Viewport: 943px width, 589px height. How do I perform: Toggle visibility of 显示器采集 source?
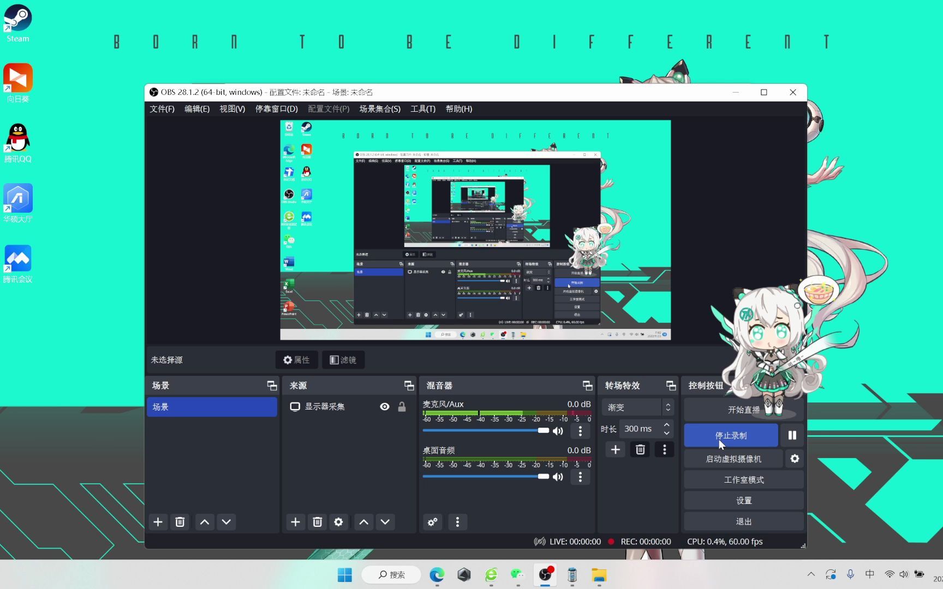pyautogui.click(x=385, y=407)
